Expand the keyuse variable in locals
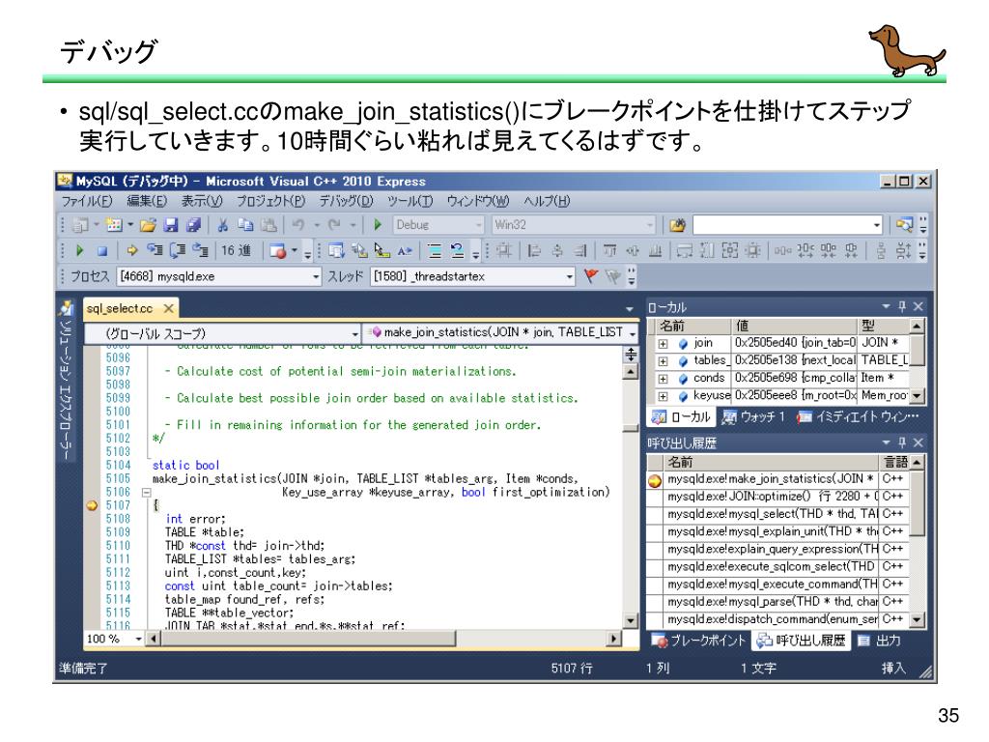The width and height of the screenshot is (989, 742). (x=663, y=396)
